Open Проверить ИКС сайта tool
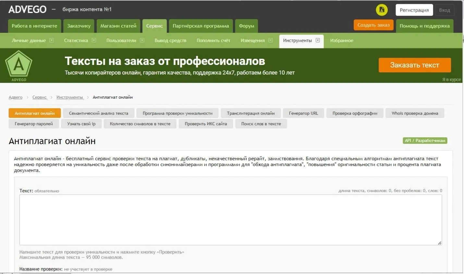 [206, 124]
